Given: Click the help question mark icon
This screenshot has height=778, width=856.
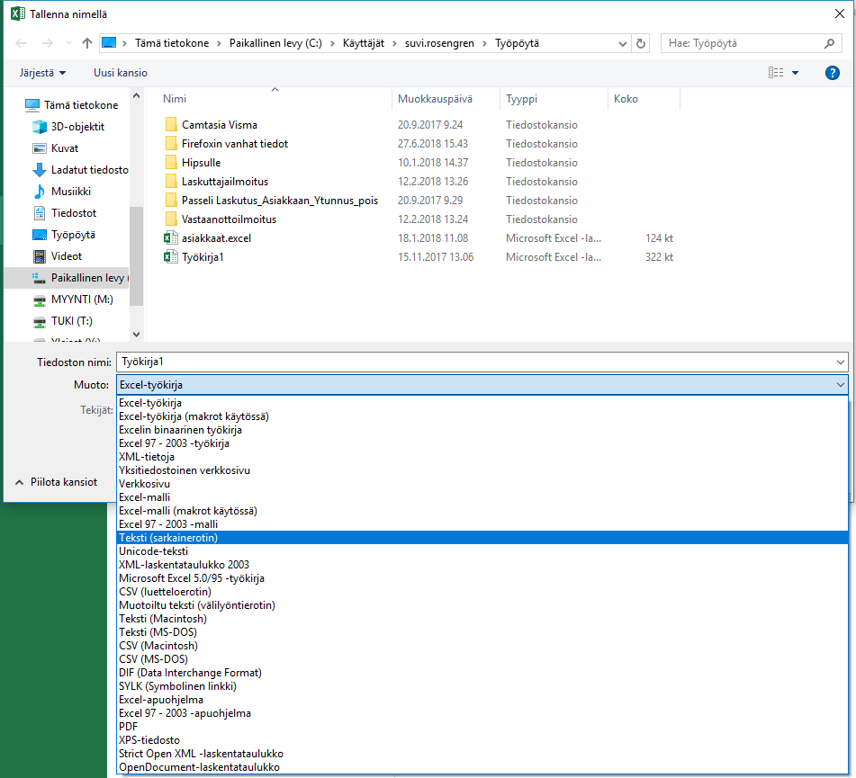Looking at the screenshot, I should (832, 73).
